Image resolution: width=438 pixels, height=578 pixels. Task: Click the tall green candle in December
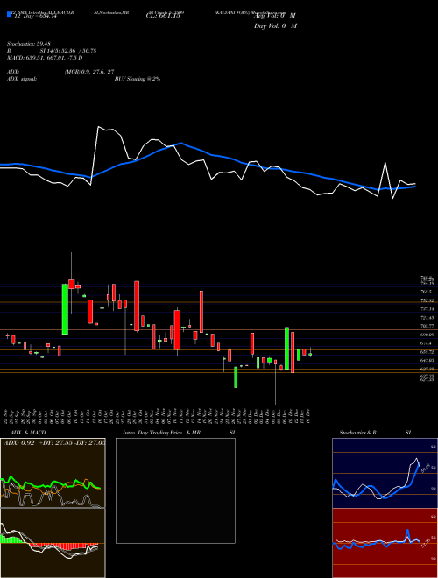(x=286, y=348)
